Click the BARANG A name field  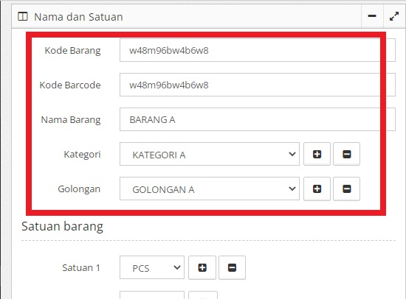coord(258,119)
